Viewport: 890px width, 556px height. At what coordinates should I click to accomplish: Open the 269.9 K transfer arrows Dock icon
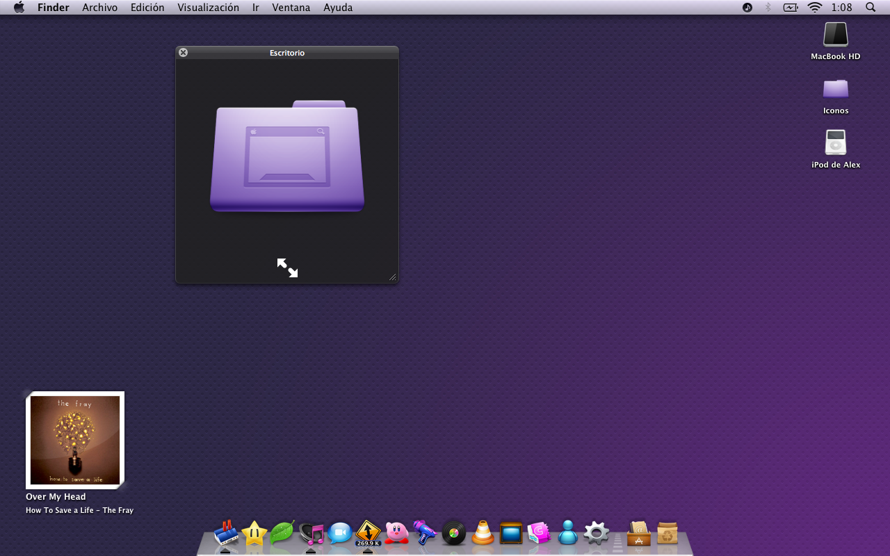click(368, 533)
